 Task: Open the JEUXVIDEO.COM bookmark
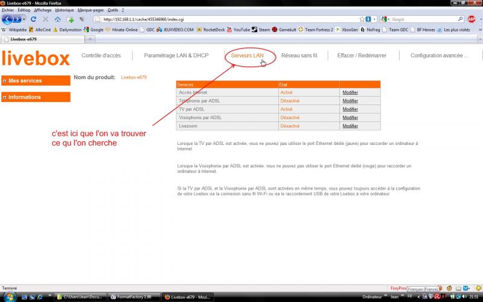pyautogui.click(x=175, y=30)
